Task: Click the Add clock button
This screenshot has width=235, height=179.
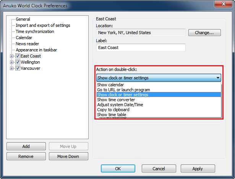Action: [26, 146]
